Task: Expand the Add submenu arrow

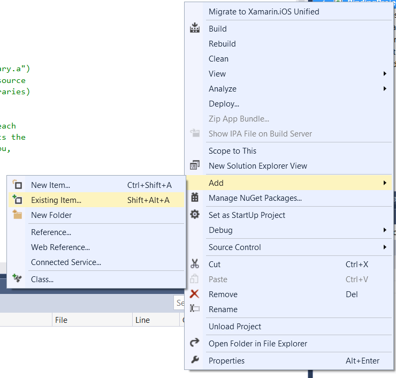Action: [385, 183]
